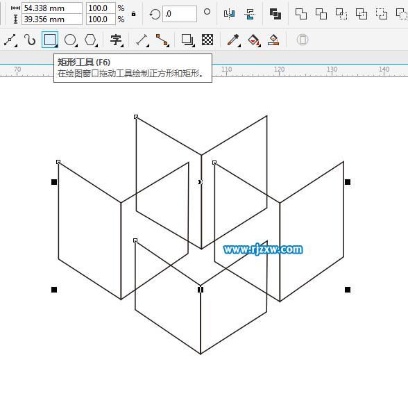
Task: Click the bottom-left selection handle
Action: (54, 290)
